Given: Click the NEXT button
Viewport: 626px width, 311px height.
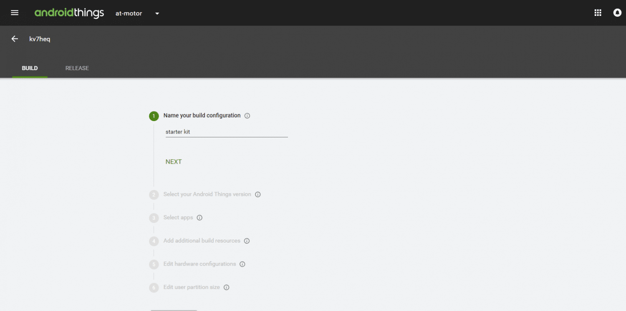Looking at the screenshot, I should tap(174, 162).
